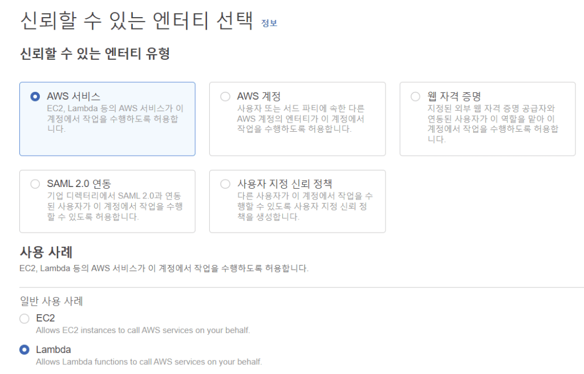Click the 신뢰할 수 있는 엔터티 유형 section heading

click(95, 54)
